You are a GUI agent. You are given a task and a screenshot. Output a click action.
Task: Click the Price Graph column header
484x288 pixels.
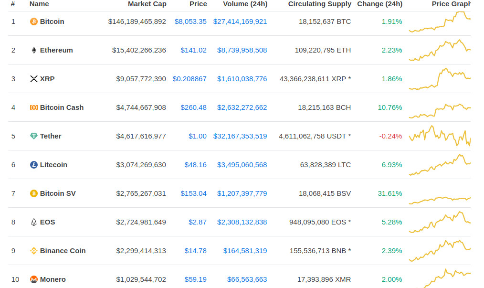[451, 4]
